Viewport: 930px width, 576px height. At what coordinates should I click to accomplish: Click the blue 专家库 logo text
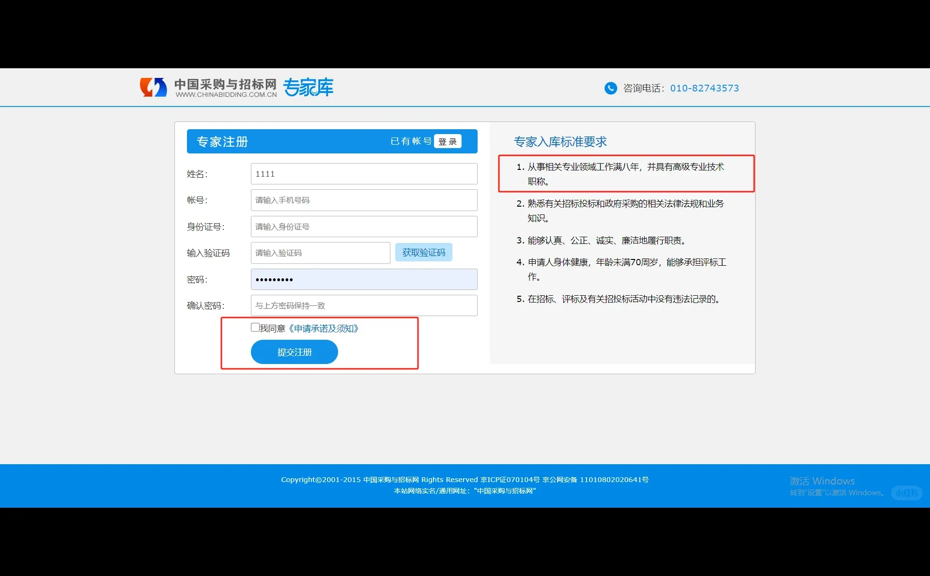308,88
